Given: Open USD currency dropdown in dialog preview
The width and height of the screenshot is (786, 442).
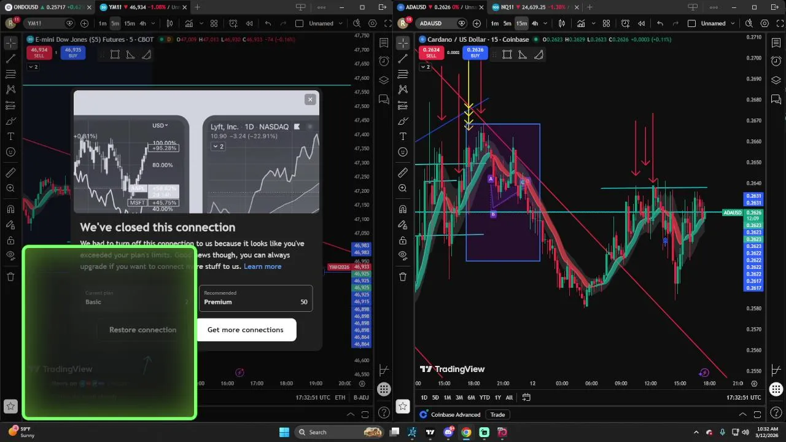Looking at the screenshot, I should click(x=160, y=125).
